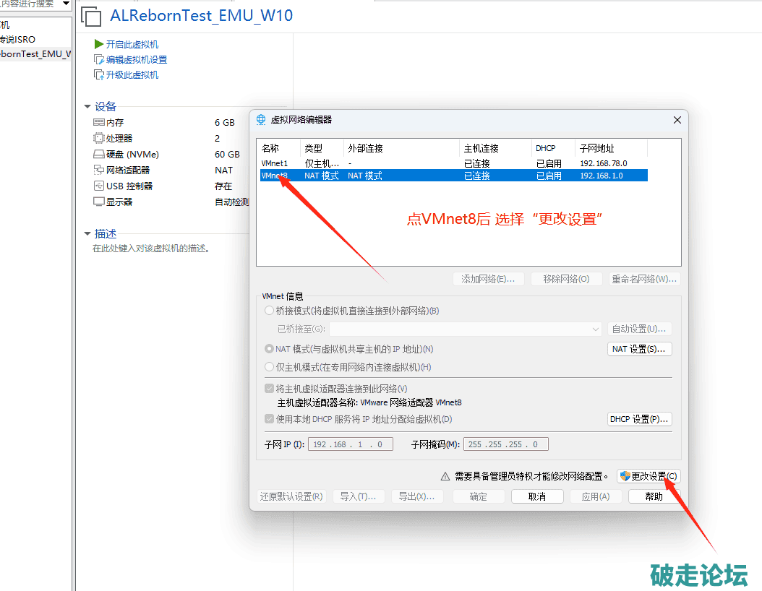This screenshot has height=591, width=762.
Task: Click the green Power on virtual machine icon
Action: [x=99, y=45]
